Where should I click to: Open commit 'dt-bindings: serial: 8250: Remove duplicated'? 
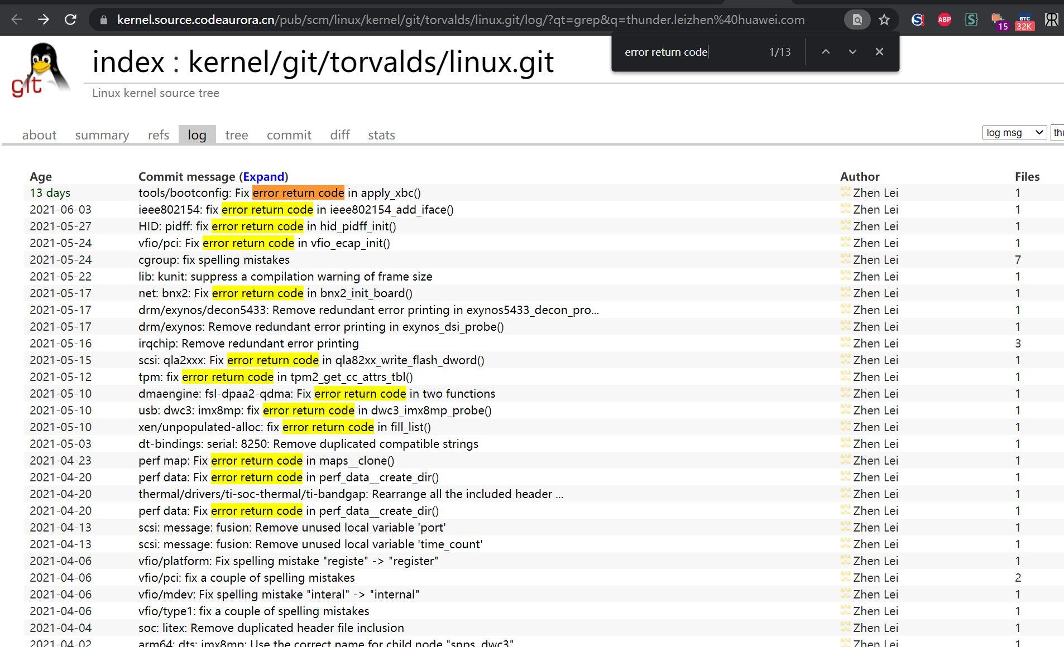tap(308, 444)
